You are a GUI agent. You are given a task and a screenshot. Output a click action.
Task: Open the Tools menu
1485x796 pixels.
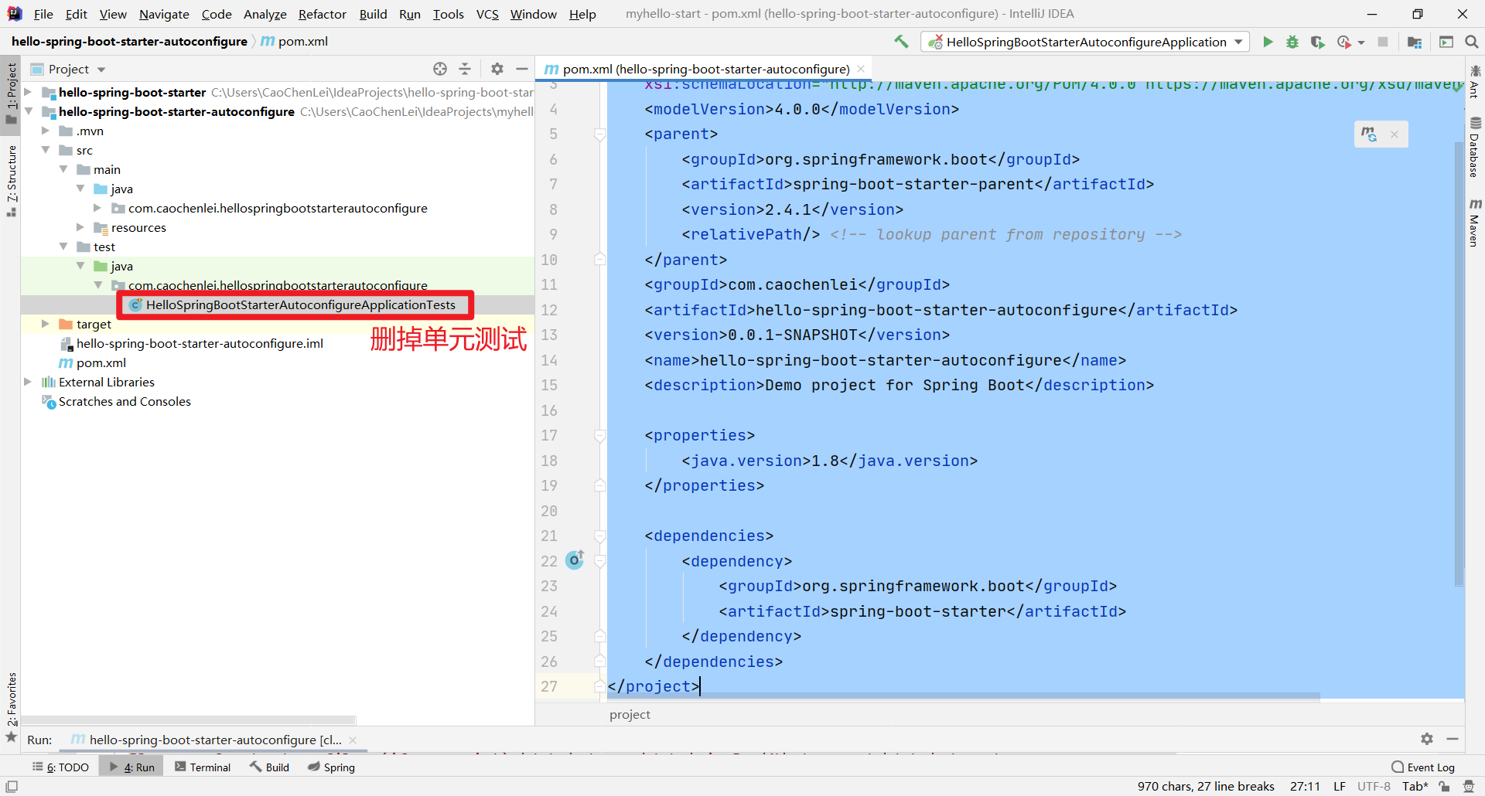click(x=448, y=14)
